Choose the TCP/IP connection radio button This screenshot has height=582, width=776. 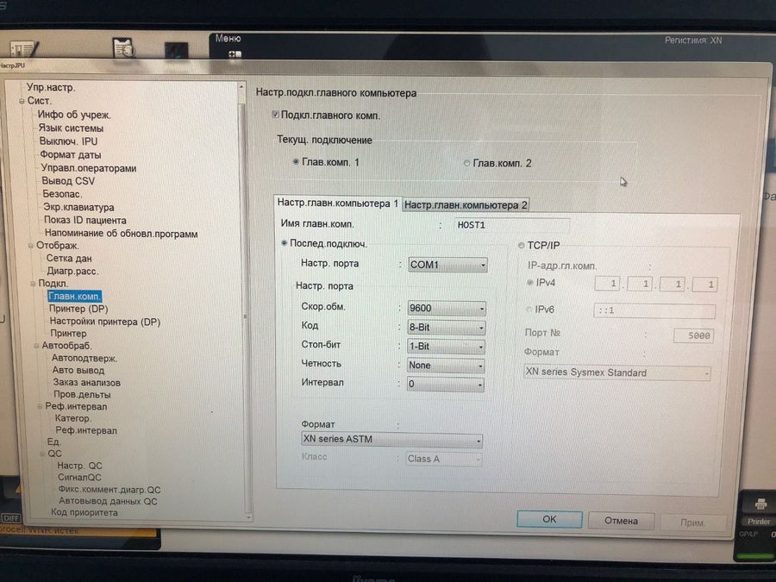(521, 245)
